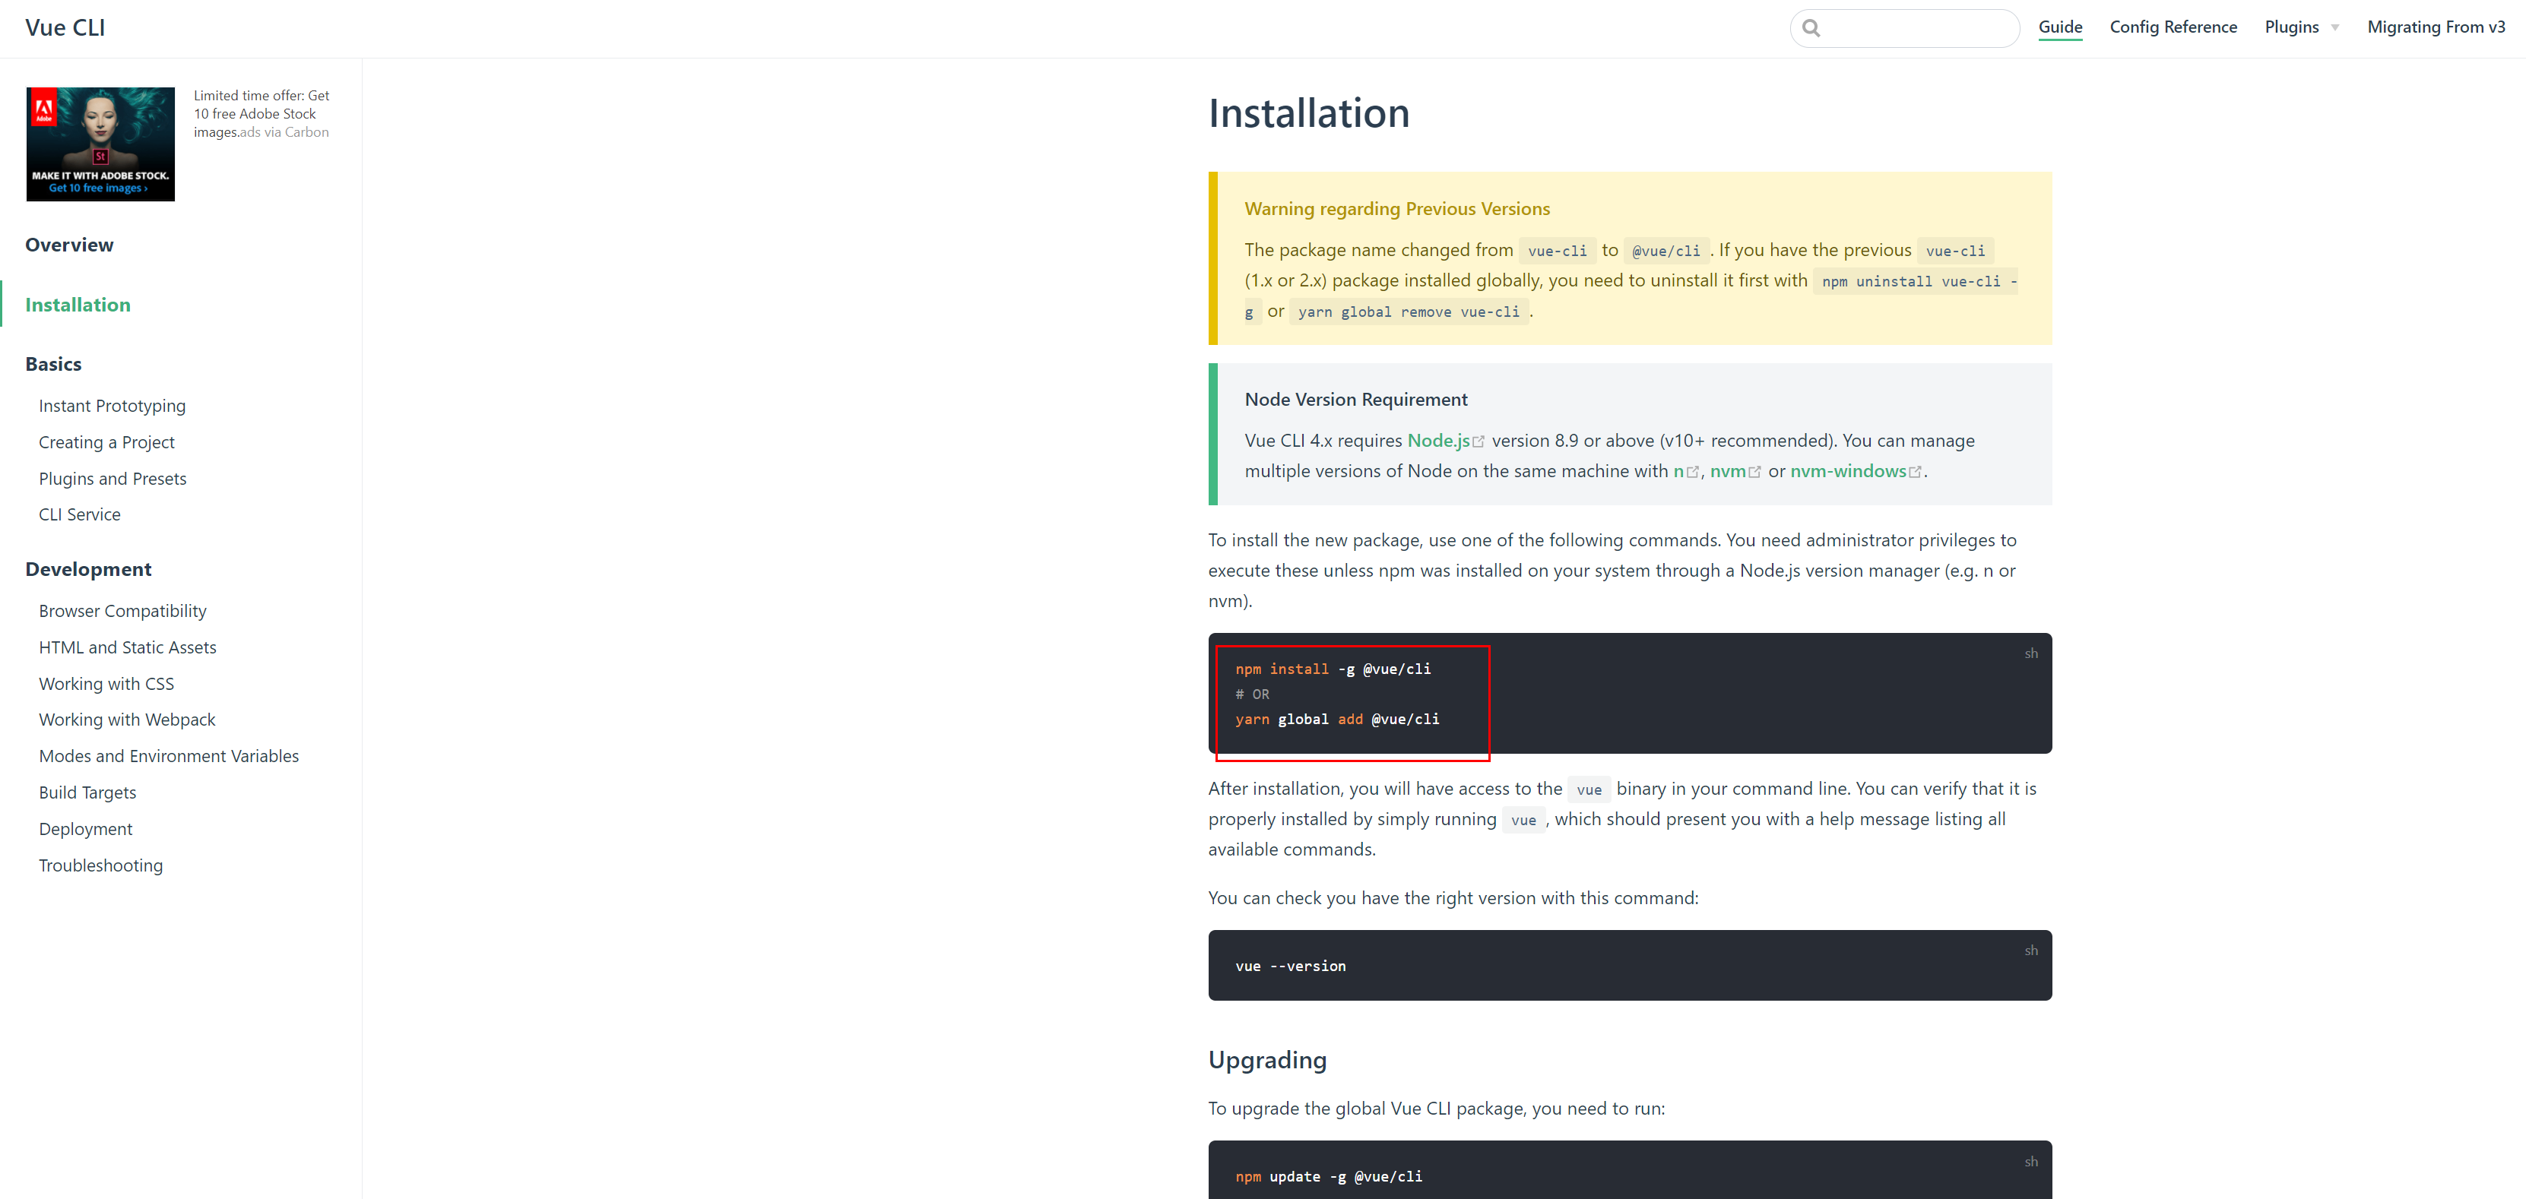Go to Migrating From v3 page
This screenshot has width=2526, height=1199.
click(x=2435, y=27)
